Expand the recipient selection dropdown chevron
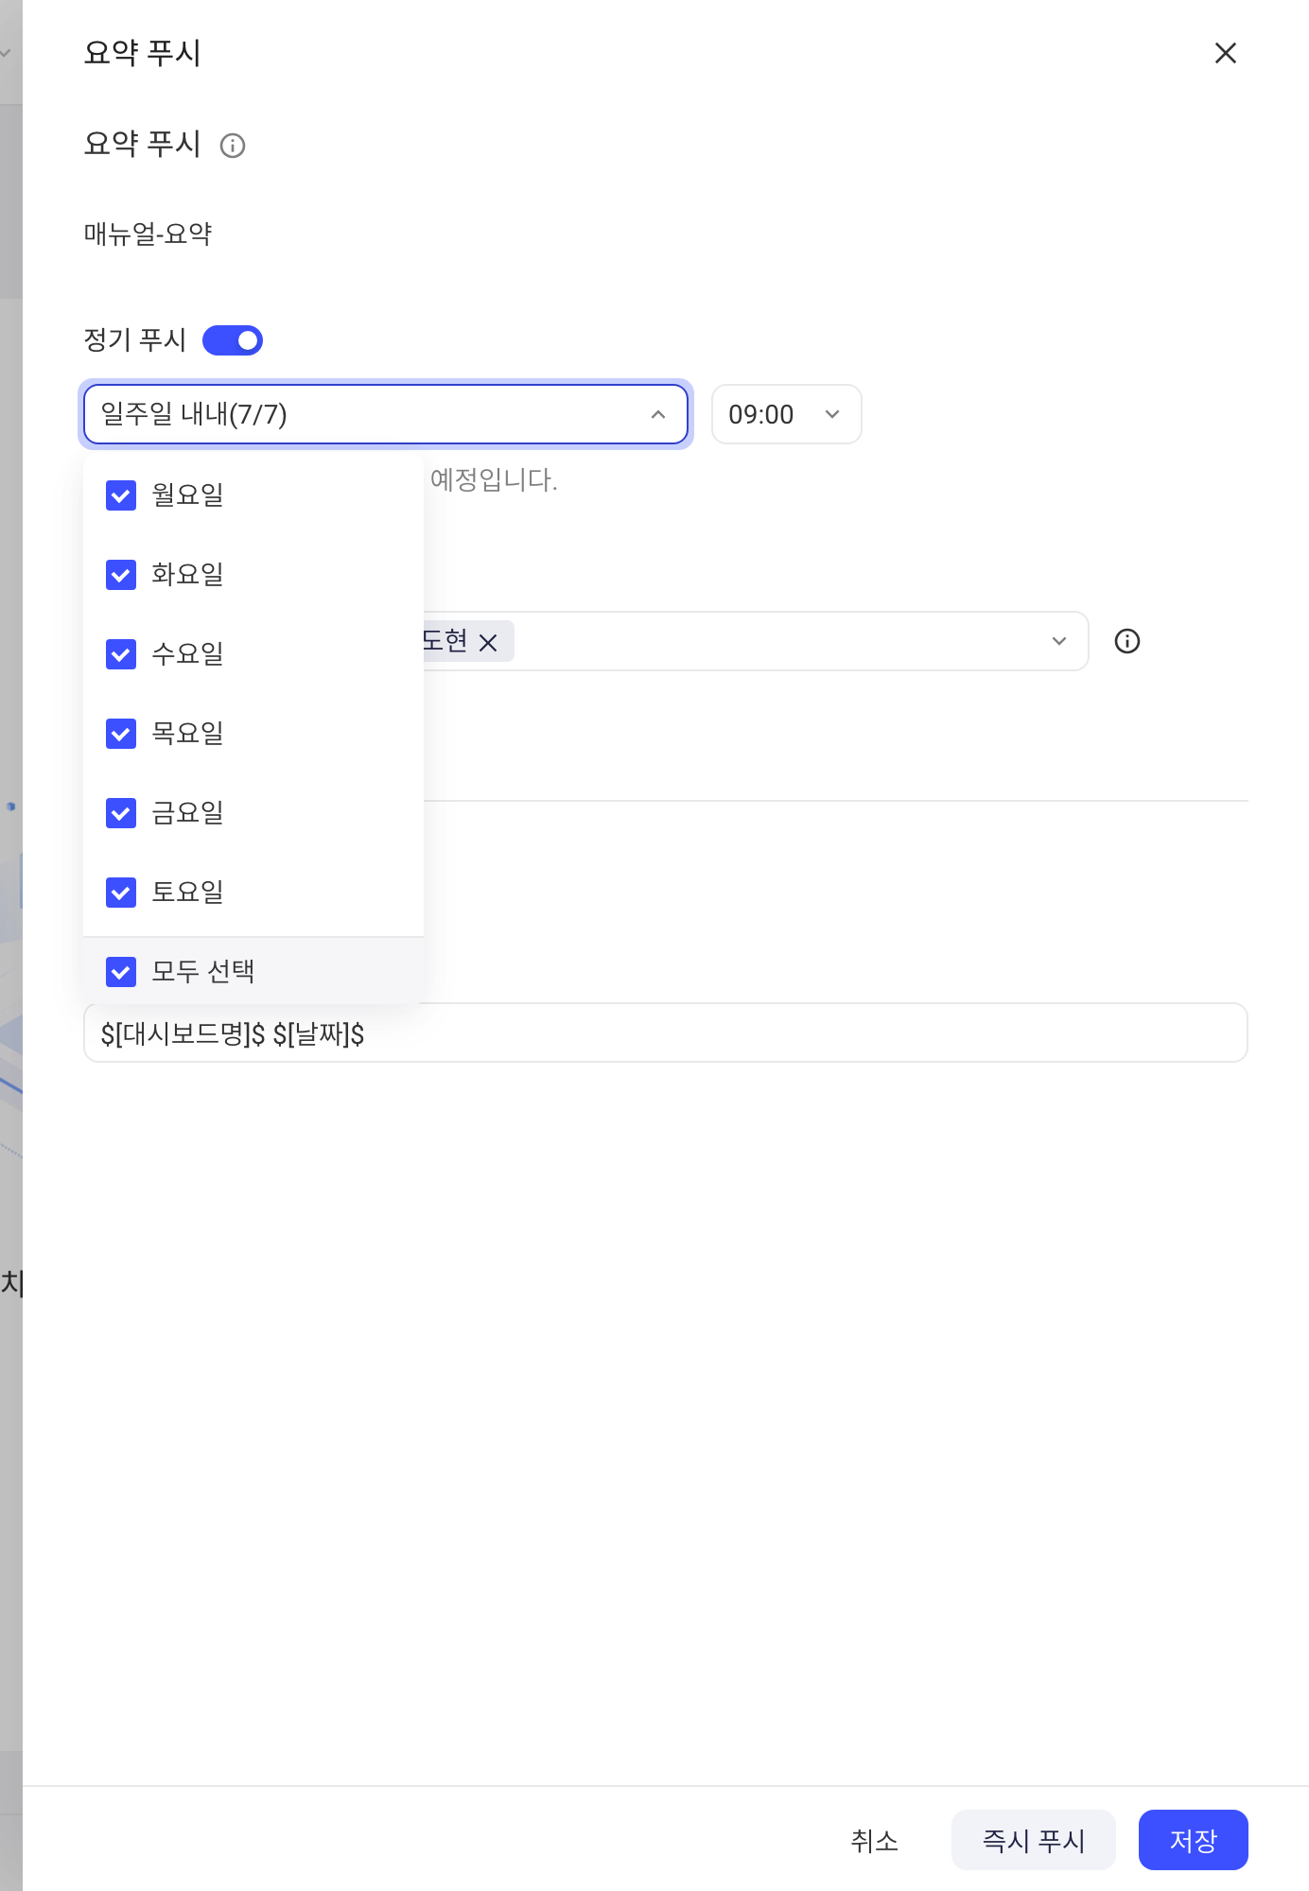The image size is (1309, 1891). [x=1059, y=641]
